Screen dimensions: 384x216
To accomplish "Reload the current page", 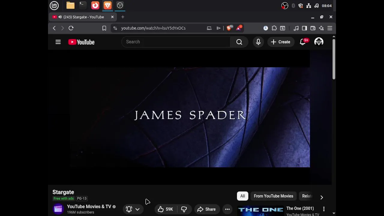I will click(x=71, y=28).
